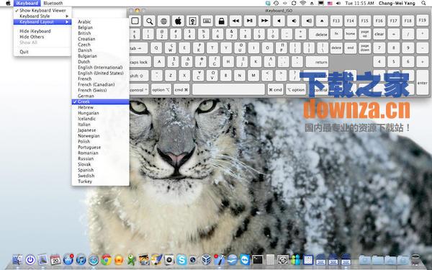Image resolution: width=432 pixels, height=270 pixels.
Task: Click the keyboard-backlight key icon in top row
Action: click(x=207, y=21)
